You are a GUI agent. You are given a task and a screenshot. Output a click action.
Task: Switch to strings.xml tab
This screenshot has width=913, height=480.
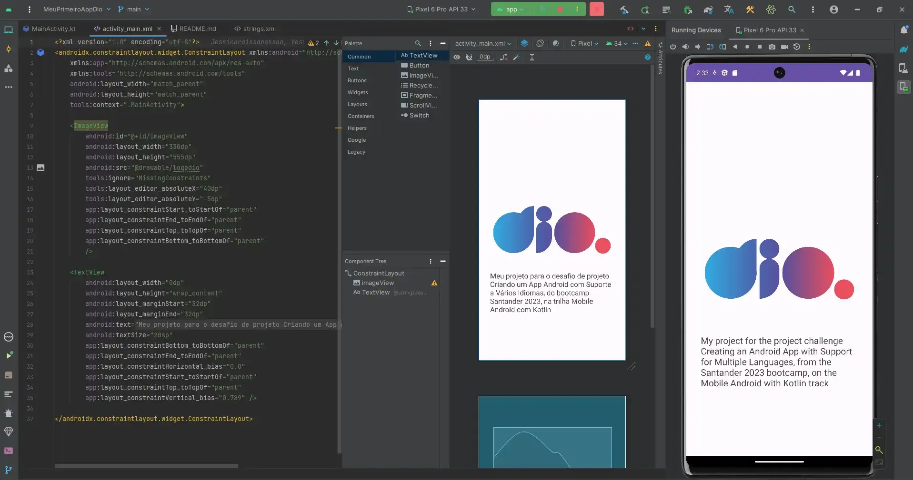point(255,29)
